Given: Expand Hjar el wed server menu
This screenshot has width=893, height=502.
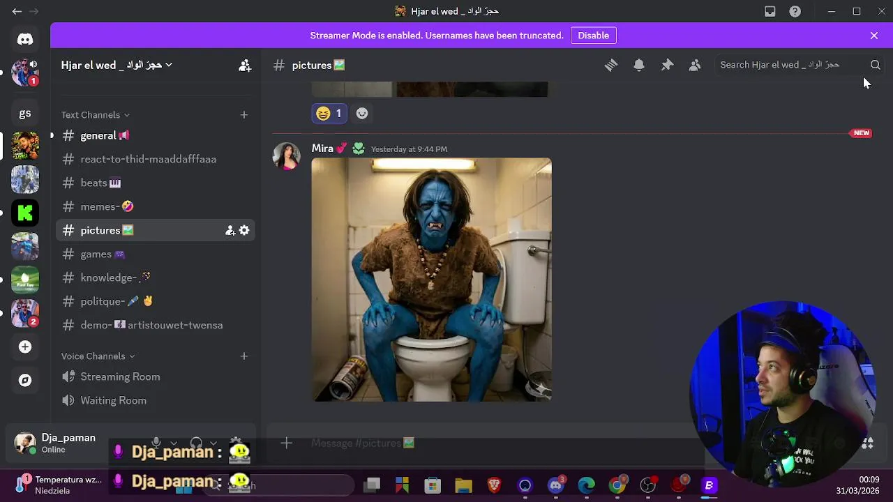Looking at the screenshot, I should [x=117, y=65].
